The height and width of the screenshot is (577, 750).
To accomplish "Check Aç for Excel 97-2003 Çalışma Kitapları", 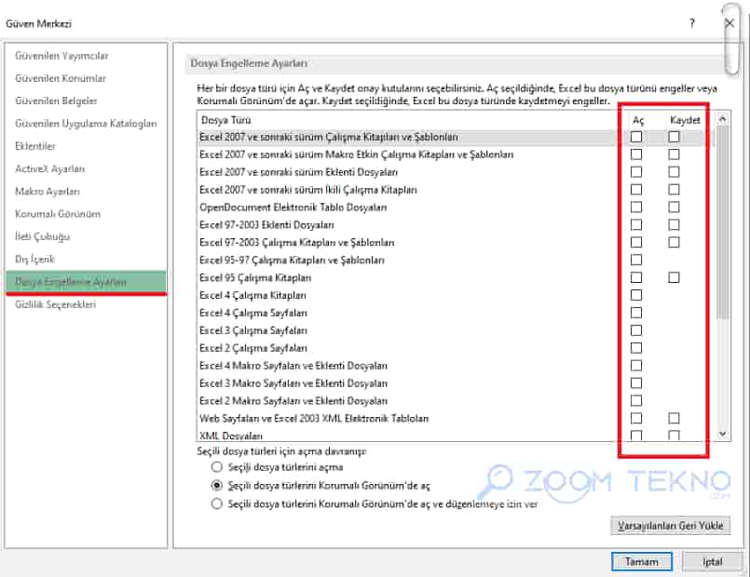I will coord(636,243).
